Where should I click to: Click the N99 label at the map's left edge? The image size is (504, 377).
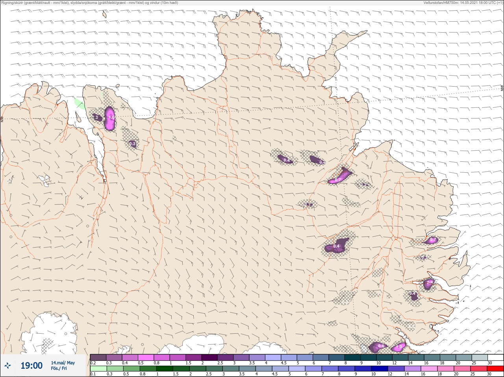2,119
